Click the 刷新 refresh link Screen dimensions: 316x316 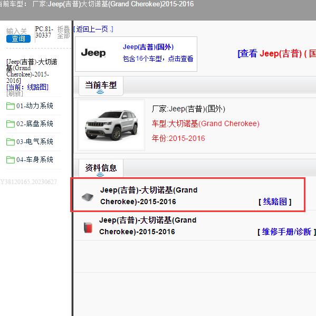(x=15, y=93)
